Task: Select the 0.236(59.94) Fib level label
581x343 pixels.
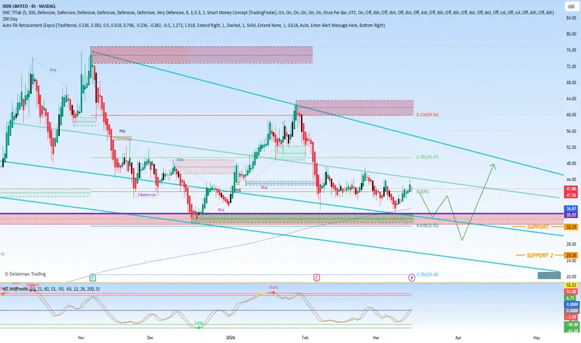Action: click(427, 115)
